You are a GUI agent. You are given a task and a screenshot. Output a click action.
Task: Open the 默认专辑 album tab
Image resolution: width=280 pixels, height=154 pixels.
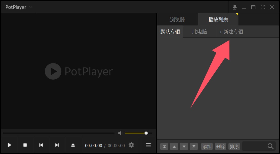[x=170, y=32]
